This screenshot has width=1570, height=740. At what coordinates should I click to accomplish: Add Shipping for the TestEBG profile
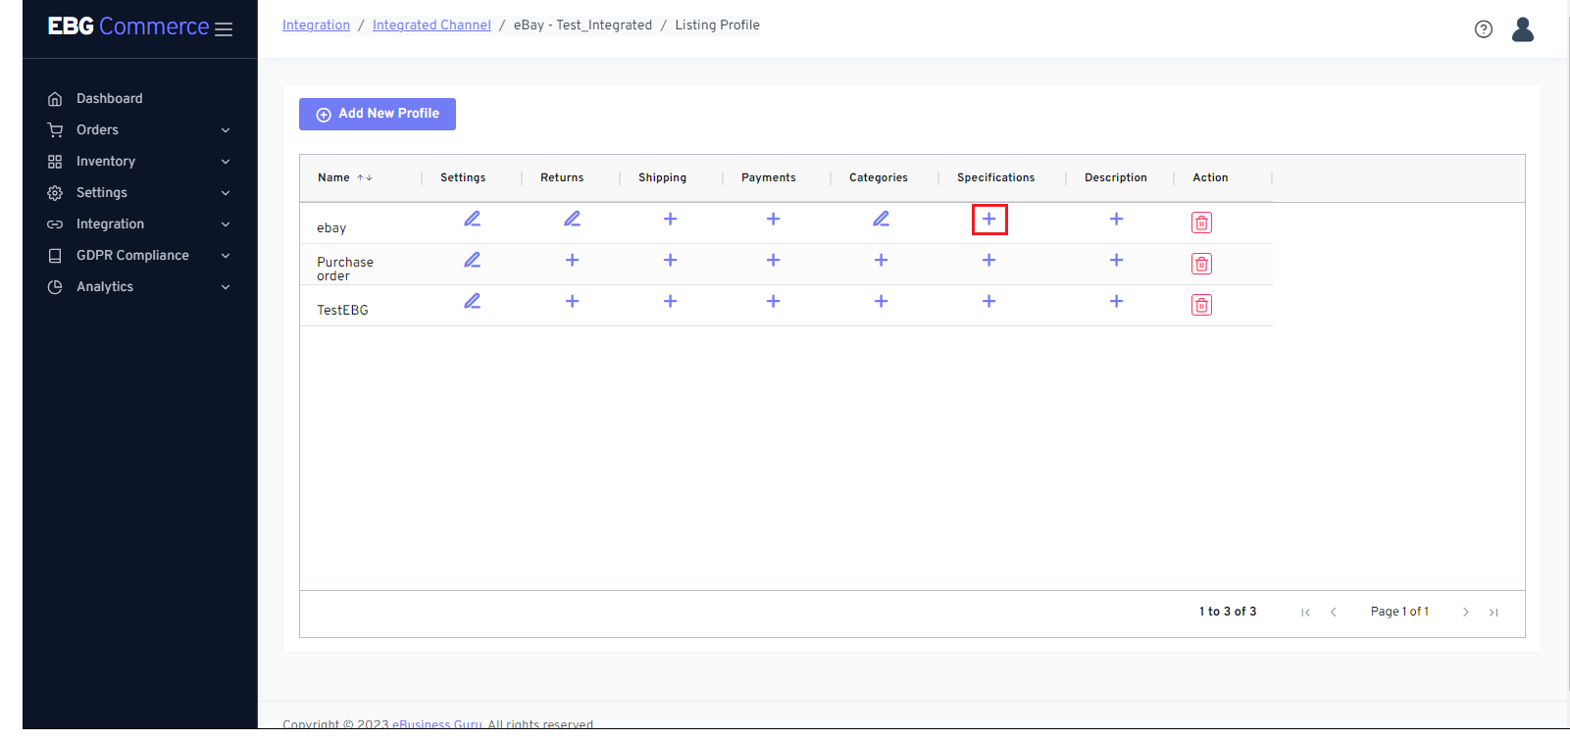coord(670,301)
